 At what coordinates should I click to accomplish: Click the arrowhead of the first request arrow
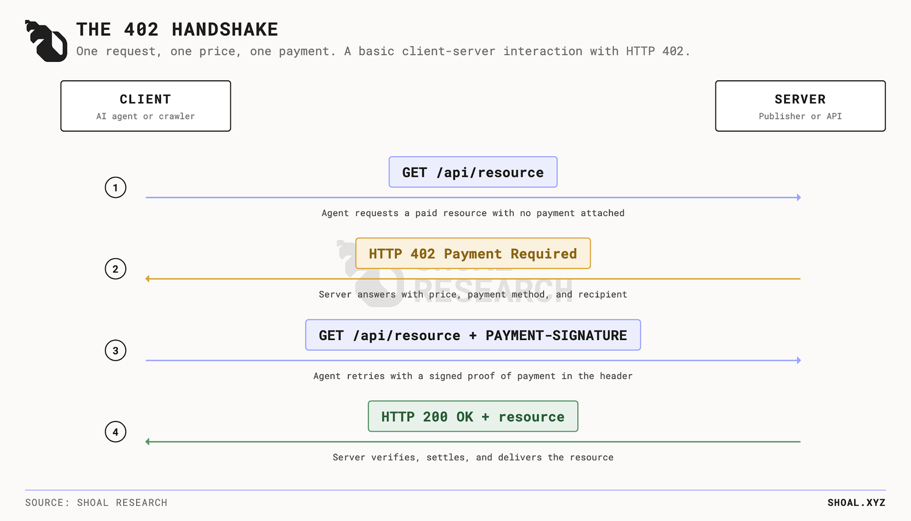click(799, 197)
